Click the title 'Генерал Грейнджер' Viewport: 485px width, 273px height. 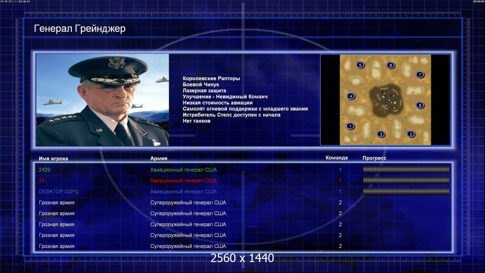(80, 29)
